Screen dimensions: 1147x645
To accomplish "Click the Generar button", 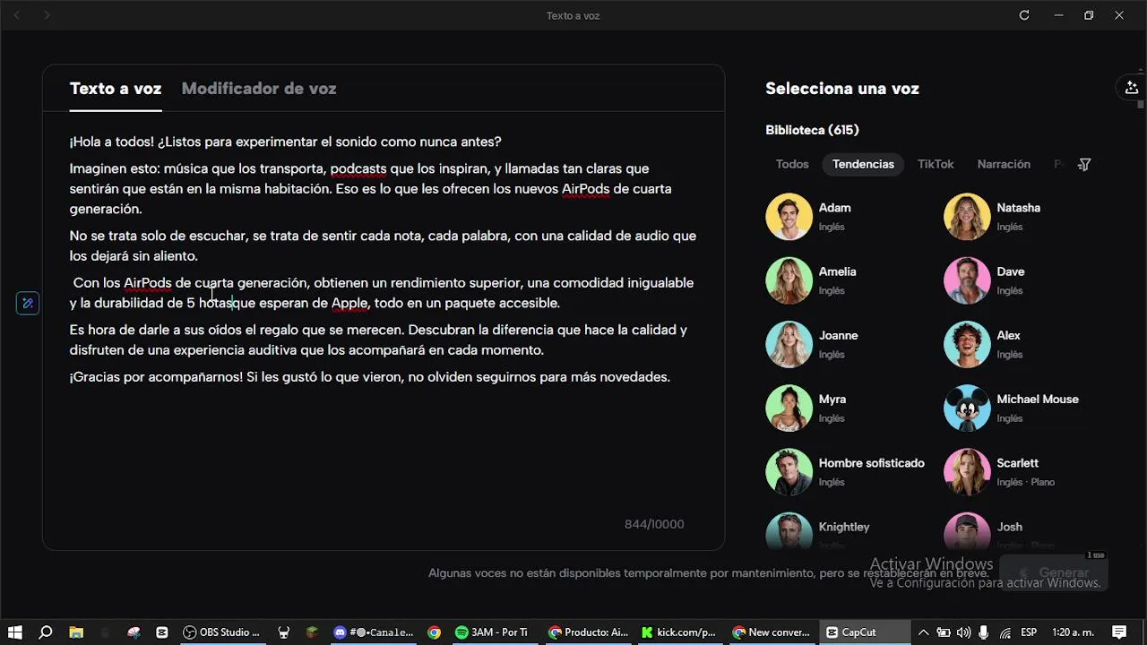I will (x=1054, y=572).
